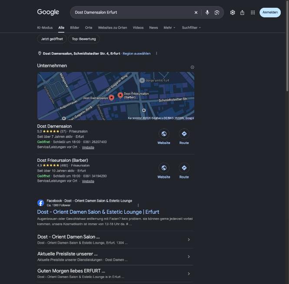Open the three-dot menu beside Region auswählen

tap(156, 53)
